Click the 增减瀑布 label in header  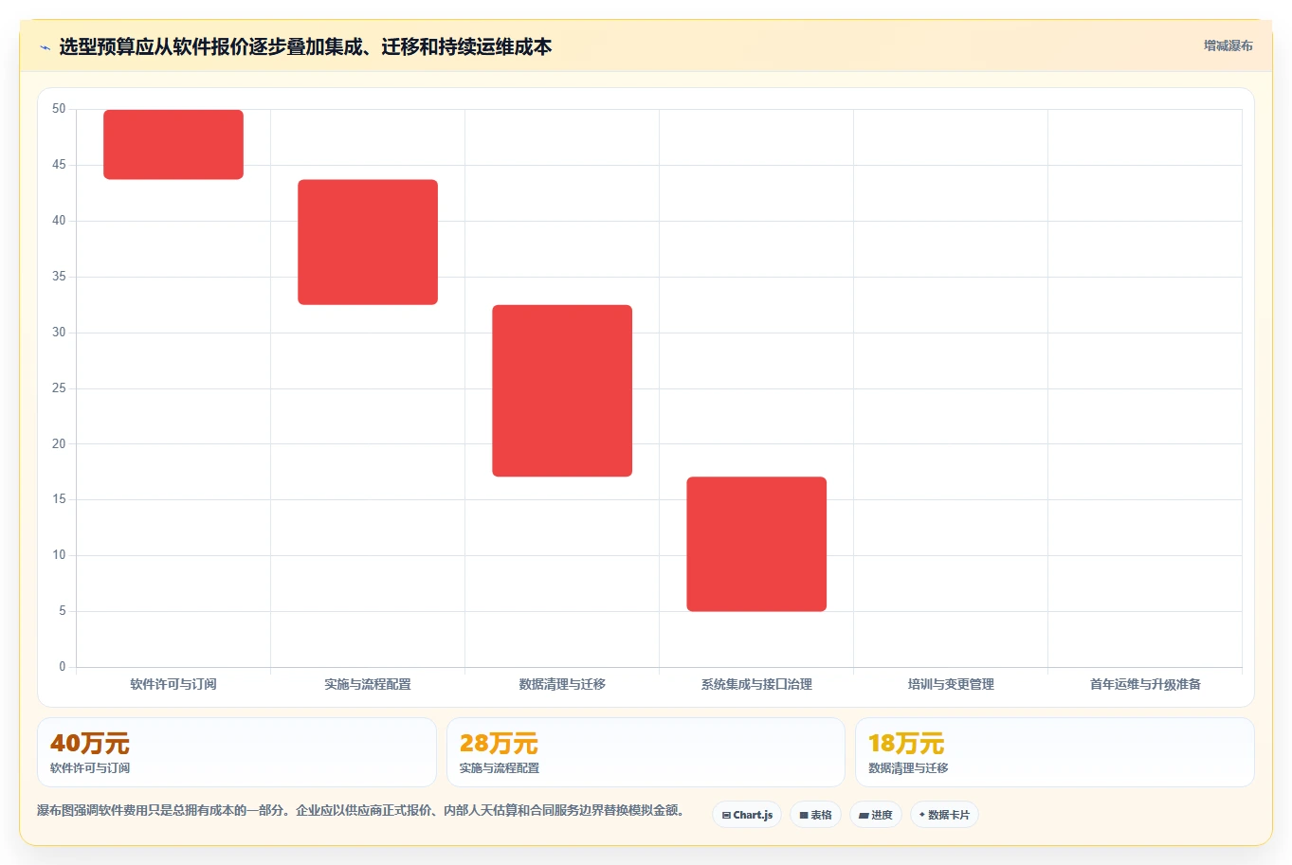(x=1228, y=45)
